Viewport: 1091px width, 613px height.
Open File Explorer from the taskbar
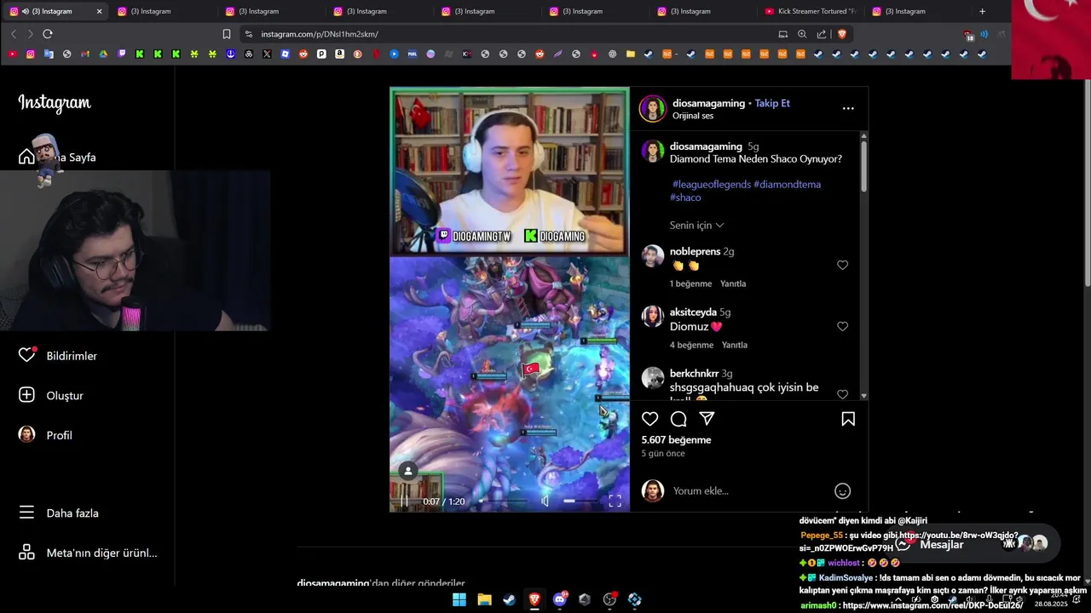(484, 599)
